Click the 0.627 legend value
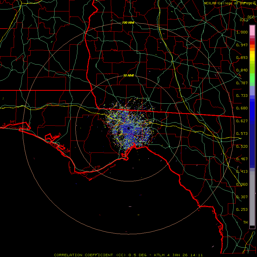This screenshot has height=257, width=257. [x=242, y=121]
